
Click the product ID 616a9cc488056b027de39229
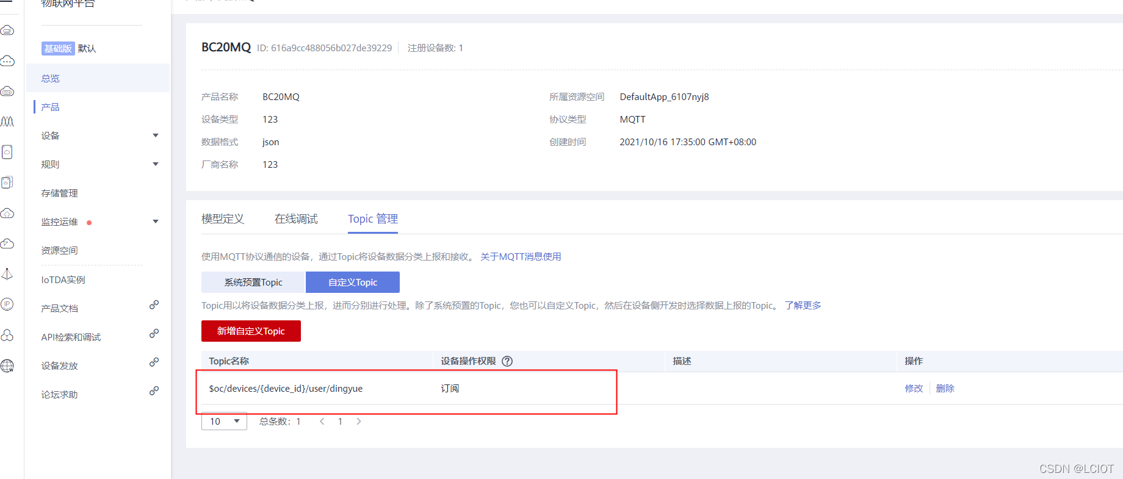coord(331,48)
